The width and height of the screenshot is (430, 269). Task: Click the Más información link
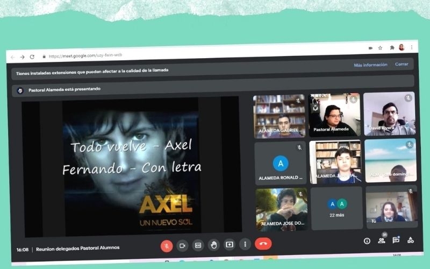pos(370,65)
